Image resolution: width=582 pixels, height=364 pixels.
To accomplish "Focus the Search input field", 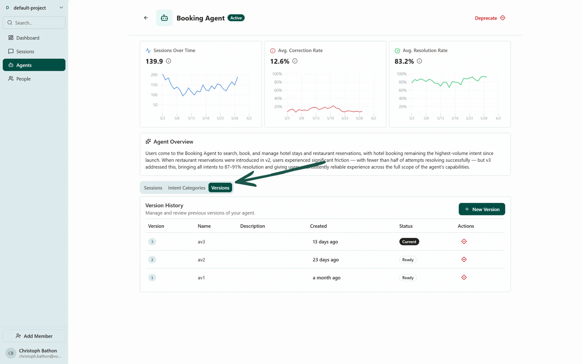I will click(x=34, y=23).
